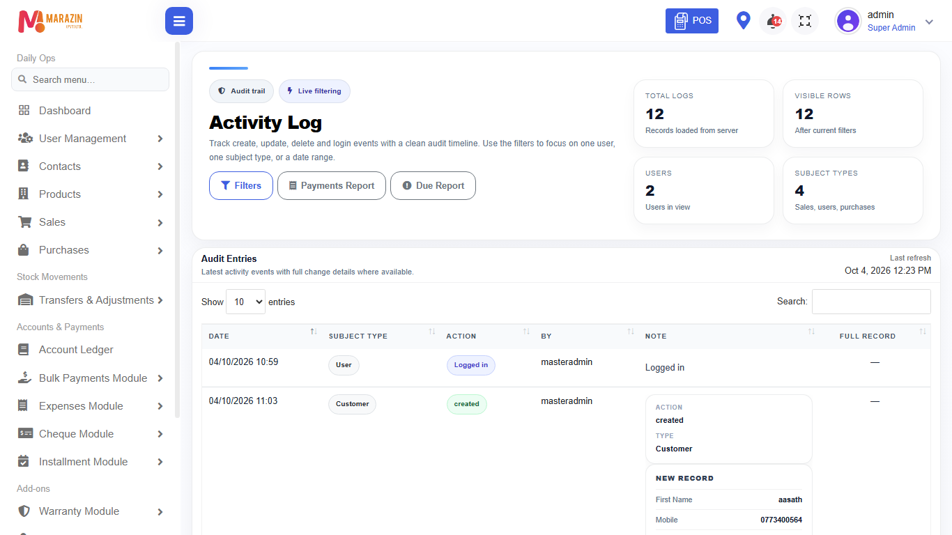
Task: Open the show entries count dropdown
Action: [245, 302]
